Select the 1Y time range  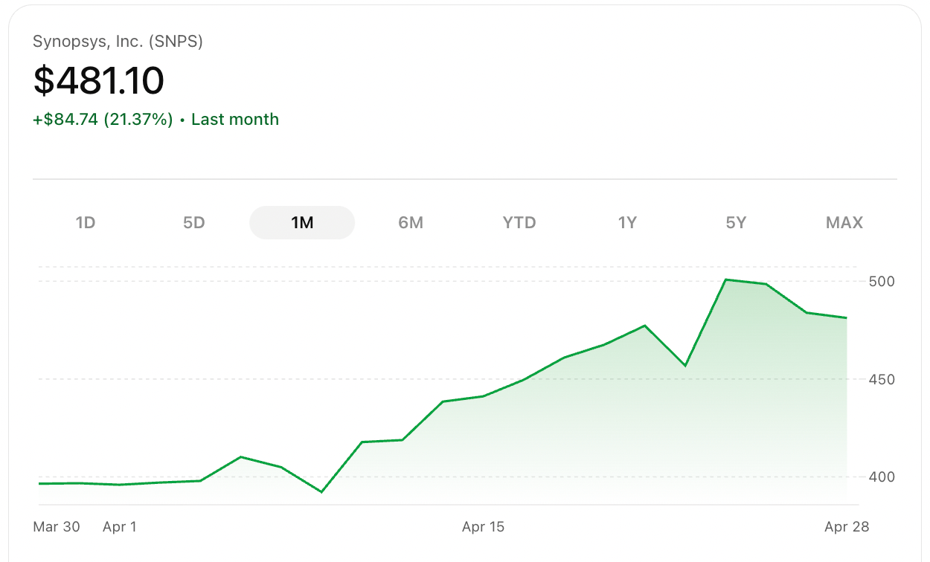click(627, 222)
